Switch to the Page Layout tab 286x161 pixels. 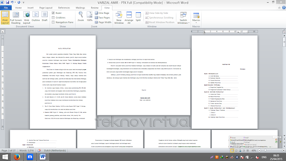tap(46, 8)
